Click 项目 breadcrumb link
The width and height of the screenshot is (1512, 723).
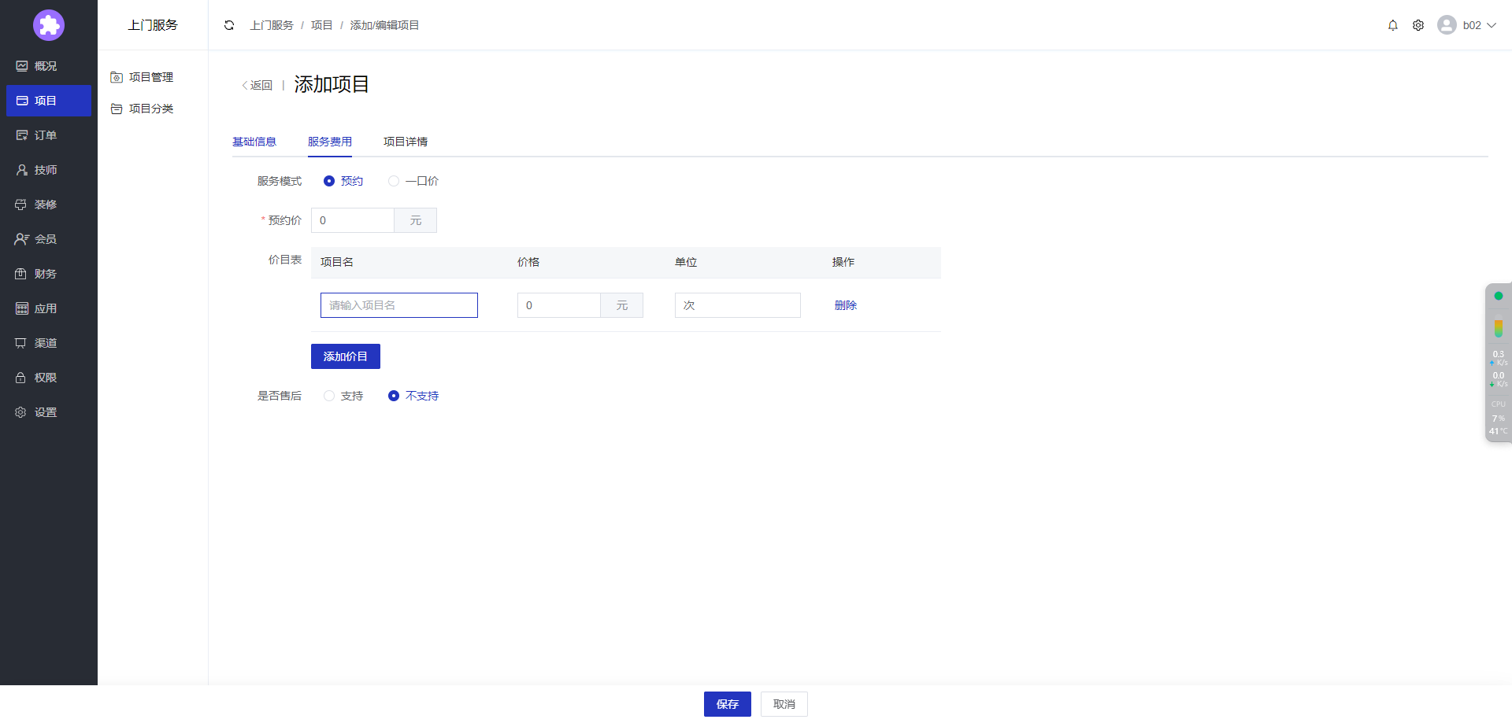coord(322,25)
